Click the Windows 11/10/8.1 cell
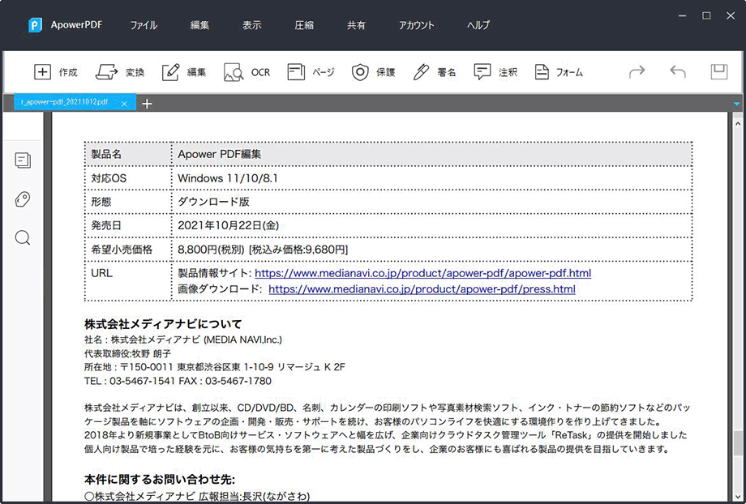This screenshot has height=504, width=746. coord(431,177)
